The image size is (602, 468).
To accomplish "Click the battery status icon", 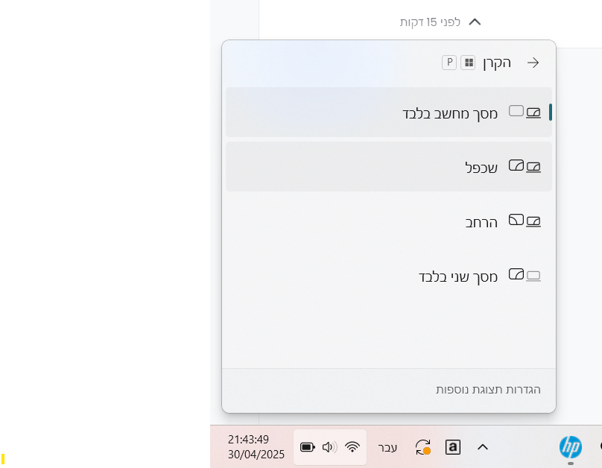I will (308, 447).
